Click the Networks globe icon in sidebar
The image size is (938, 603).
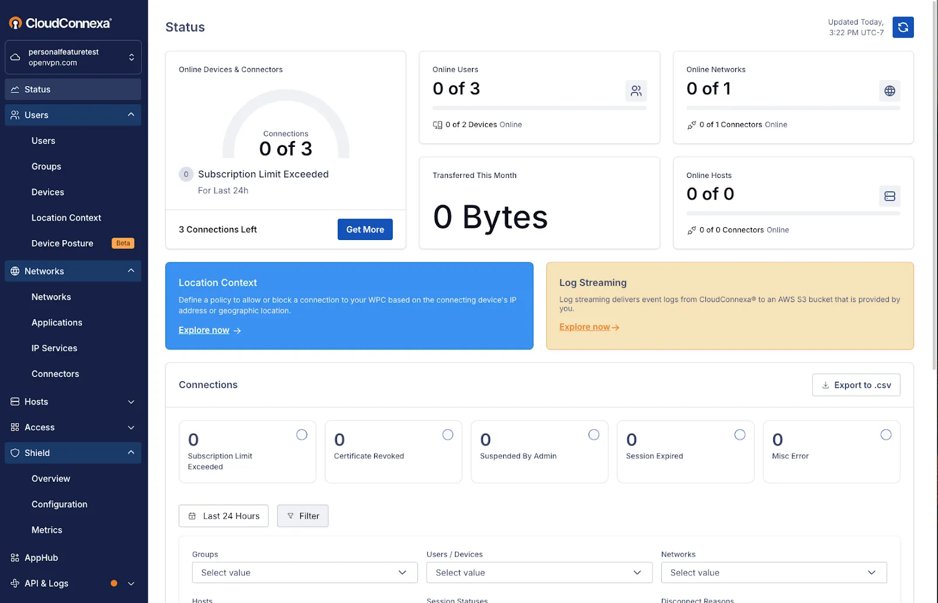click(15, 271)
